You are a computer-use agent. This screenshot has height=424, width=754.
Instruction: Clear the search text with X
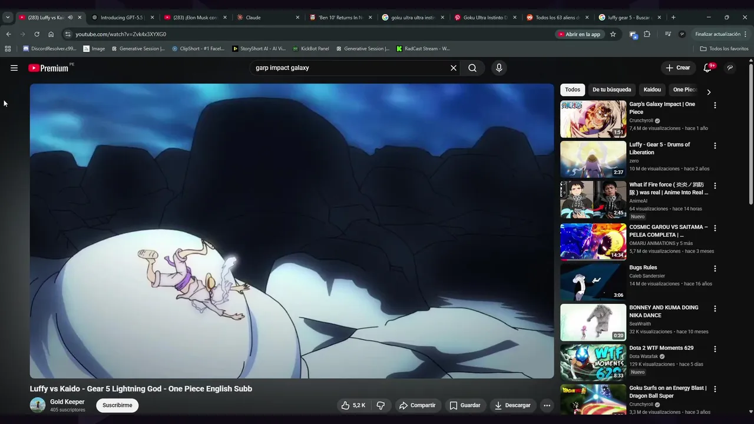click(x=454, y=68)
